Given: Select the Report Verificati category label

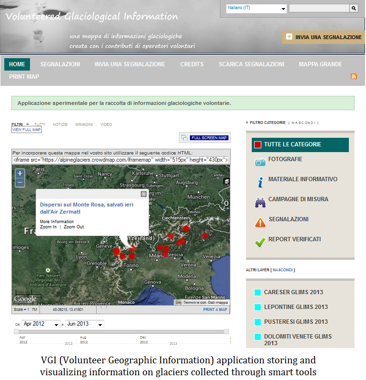Looking at the screenshot, I should coord(295,239).
